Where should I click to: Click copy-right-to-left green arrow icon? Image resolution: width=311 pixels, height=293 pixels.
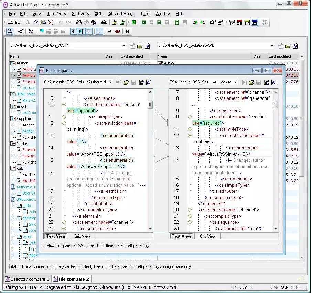[203, 22]
